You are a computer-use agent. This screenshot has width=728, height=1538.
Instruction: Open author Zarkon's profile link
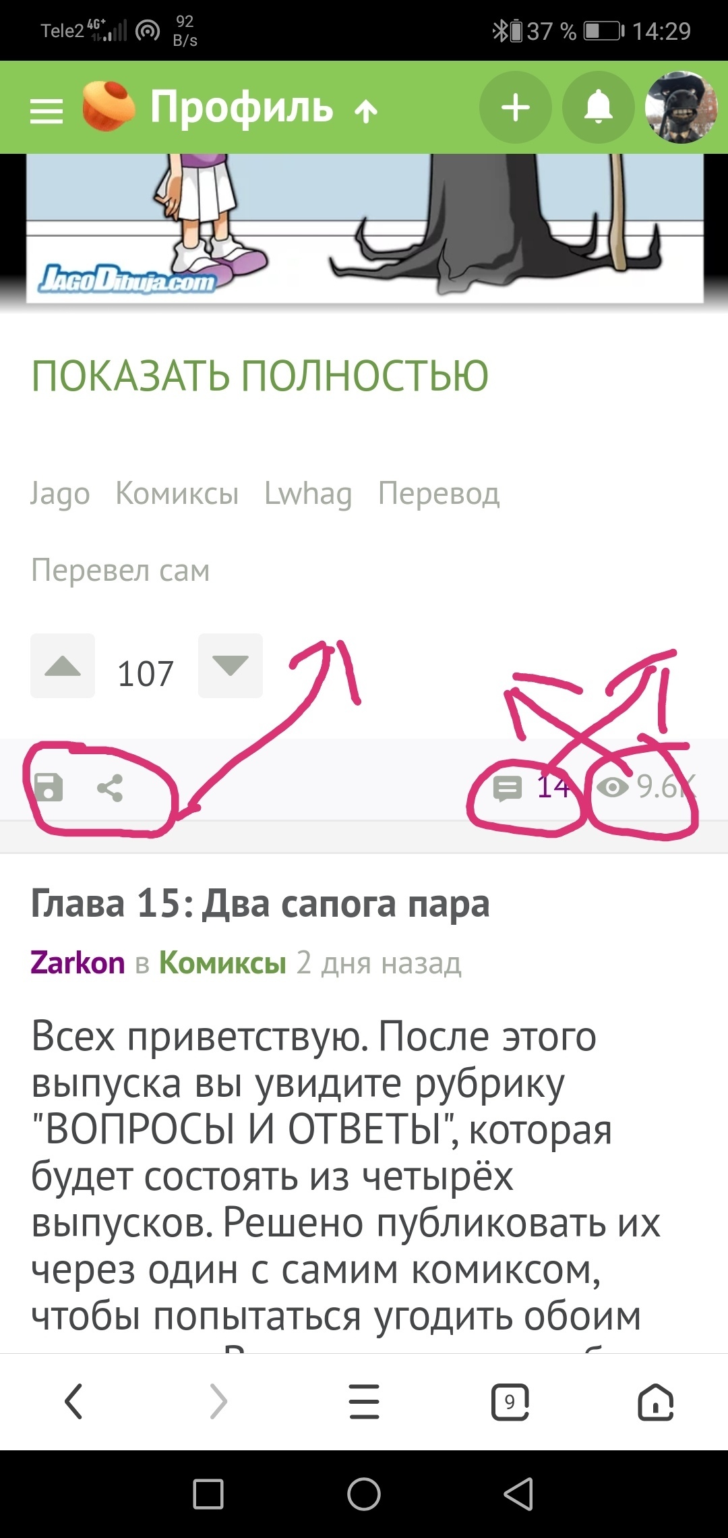tap(78, 963)
